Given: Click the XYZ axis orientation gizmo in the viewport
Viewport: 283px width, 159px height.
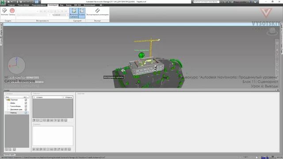Looking at the screenshot, I should click(16, 65).
